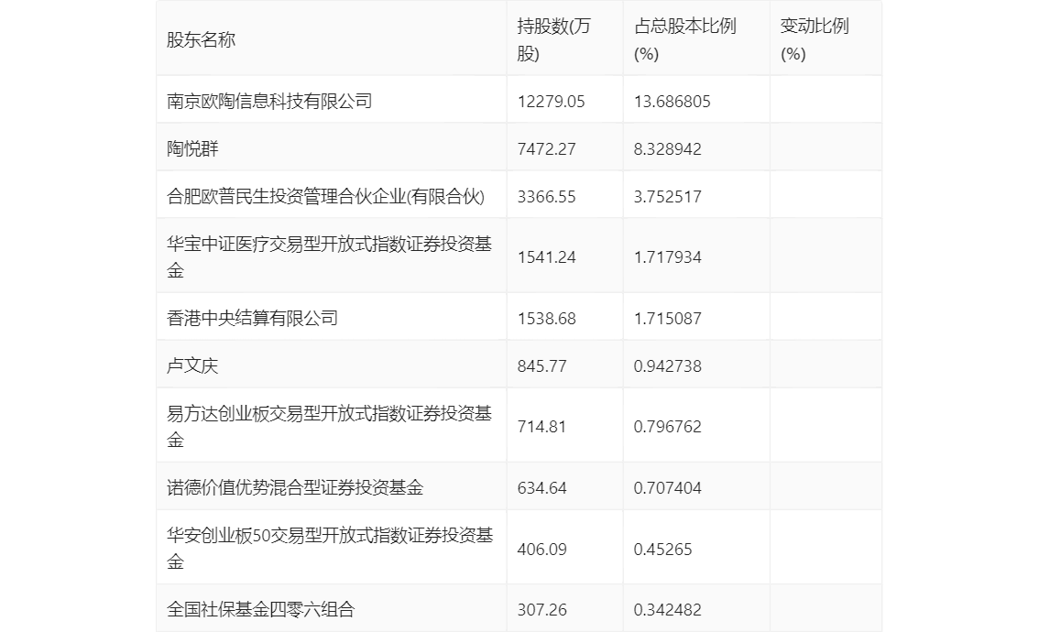Select the value 634.64
The width and height of the screenshot is (1039, 632).
[x=541, y=488]
